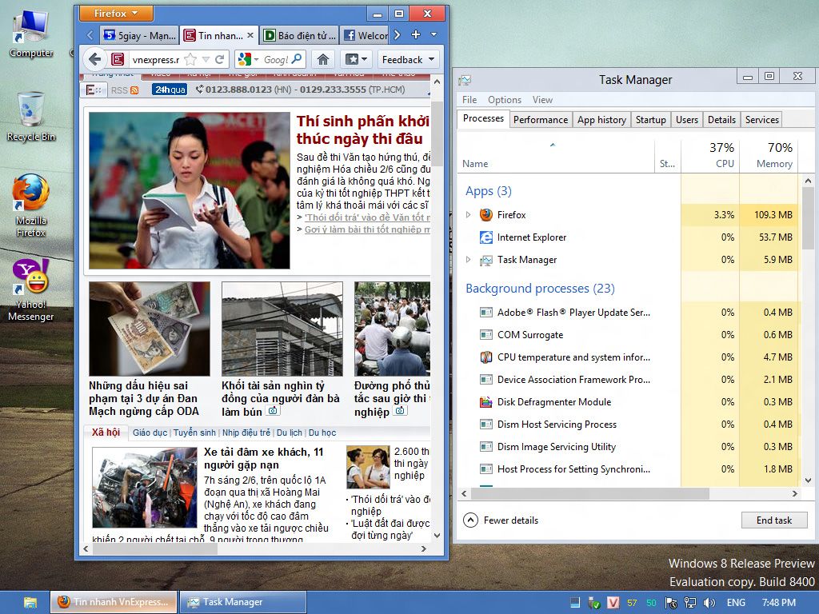
Task: Open the Task Manager View menu
Action: (x=543, y=100)
